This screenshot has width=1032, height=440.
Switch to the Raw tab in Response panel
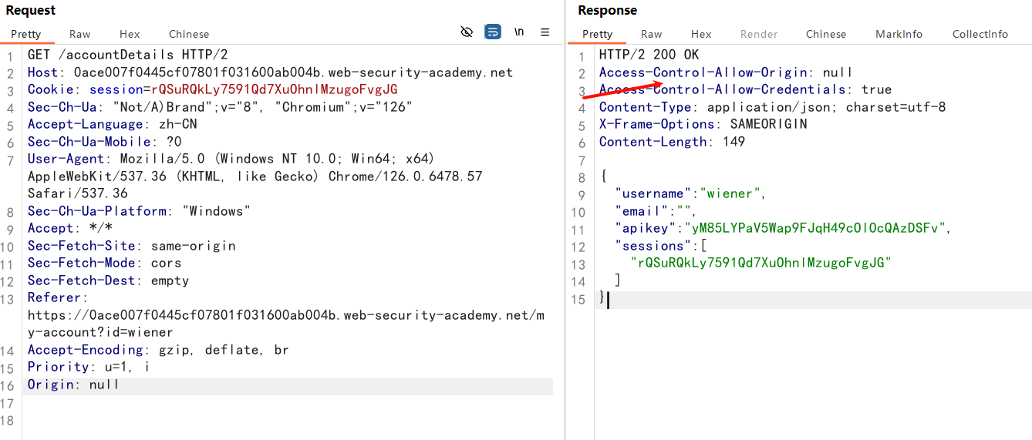click(x=651, y=34)
